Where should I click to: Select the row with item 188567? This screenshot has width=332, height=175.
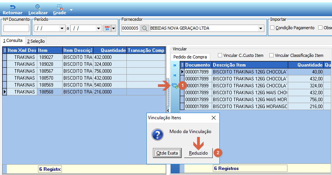click(84, 71)
